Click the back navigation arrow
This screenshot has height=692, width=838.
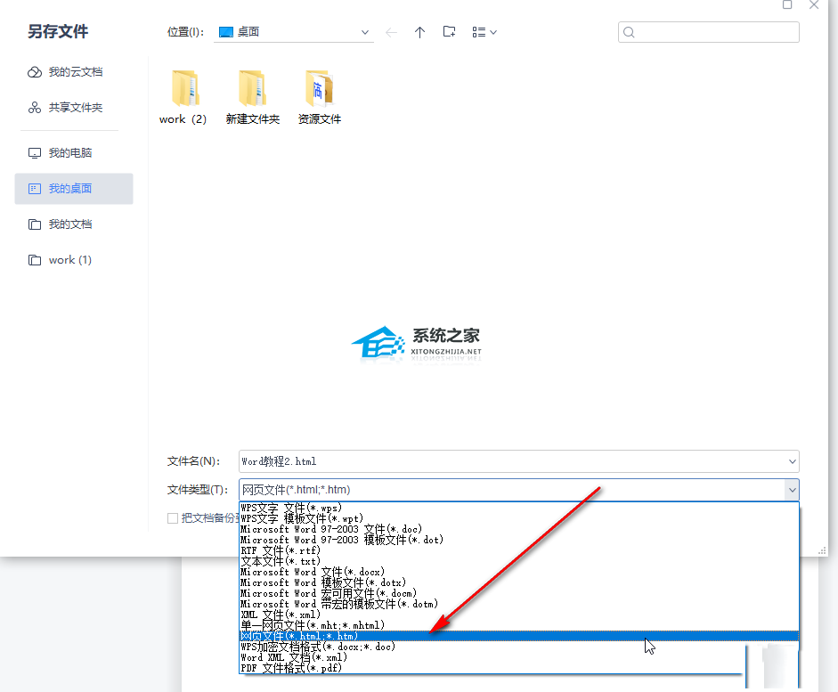pos(391,33)
